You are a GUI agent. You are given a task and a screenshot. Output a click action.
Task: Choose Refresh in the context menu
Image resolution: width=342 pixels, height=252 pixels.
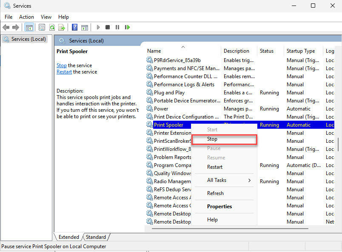point(224,193)
